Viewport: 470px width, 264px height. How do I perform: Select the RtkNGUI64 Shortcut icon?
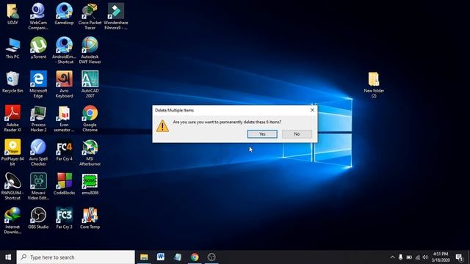pos(12,187)
